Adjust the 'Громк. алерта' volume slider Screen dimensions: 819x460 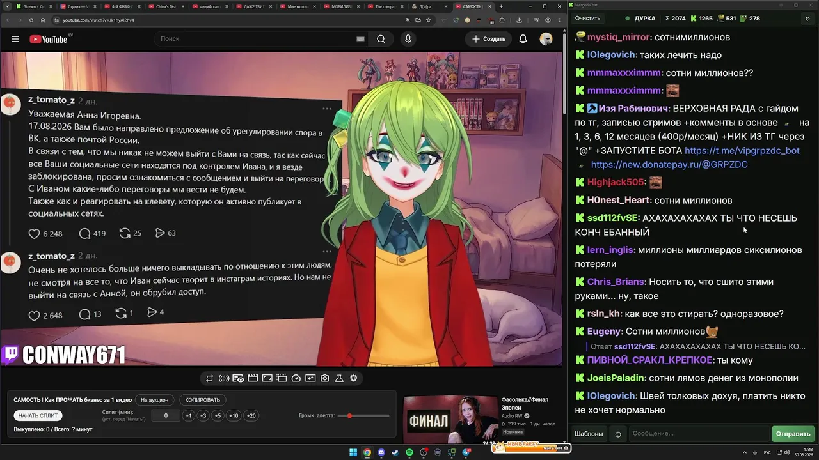(363, 416)
